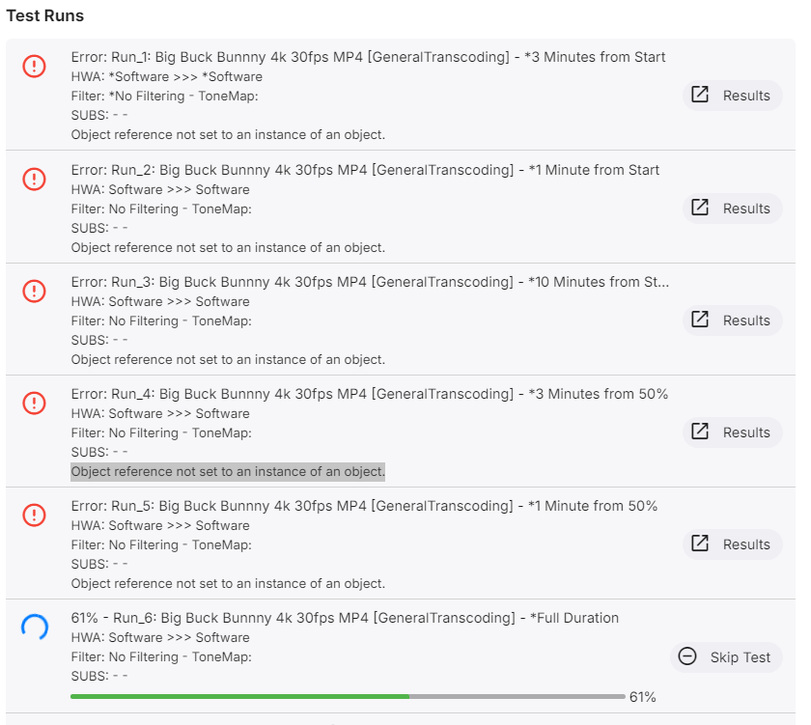Click the Run_1 red error icon
Image resolution: width=811 pixels, height=725 pixels.
pos(34,67)
